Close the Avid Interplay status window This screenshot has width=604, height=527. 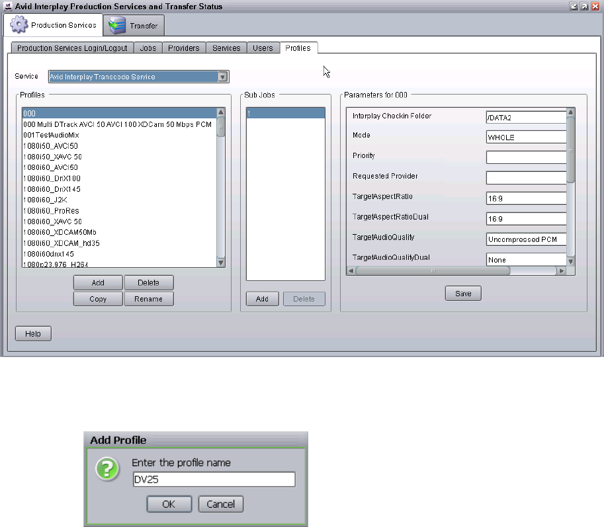595,6
